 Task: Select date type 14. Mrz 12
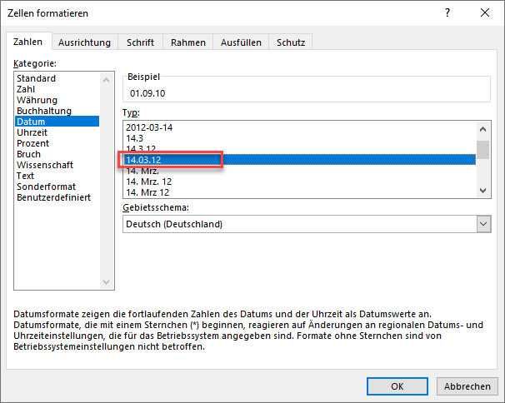[x=300, y=192]
